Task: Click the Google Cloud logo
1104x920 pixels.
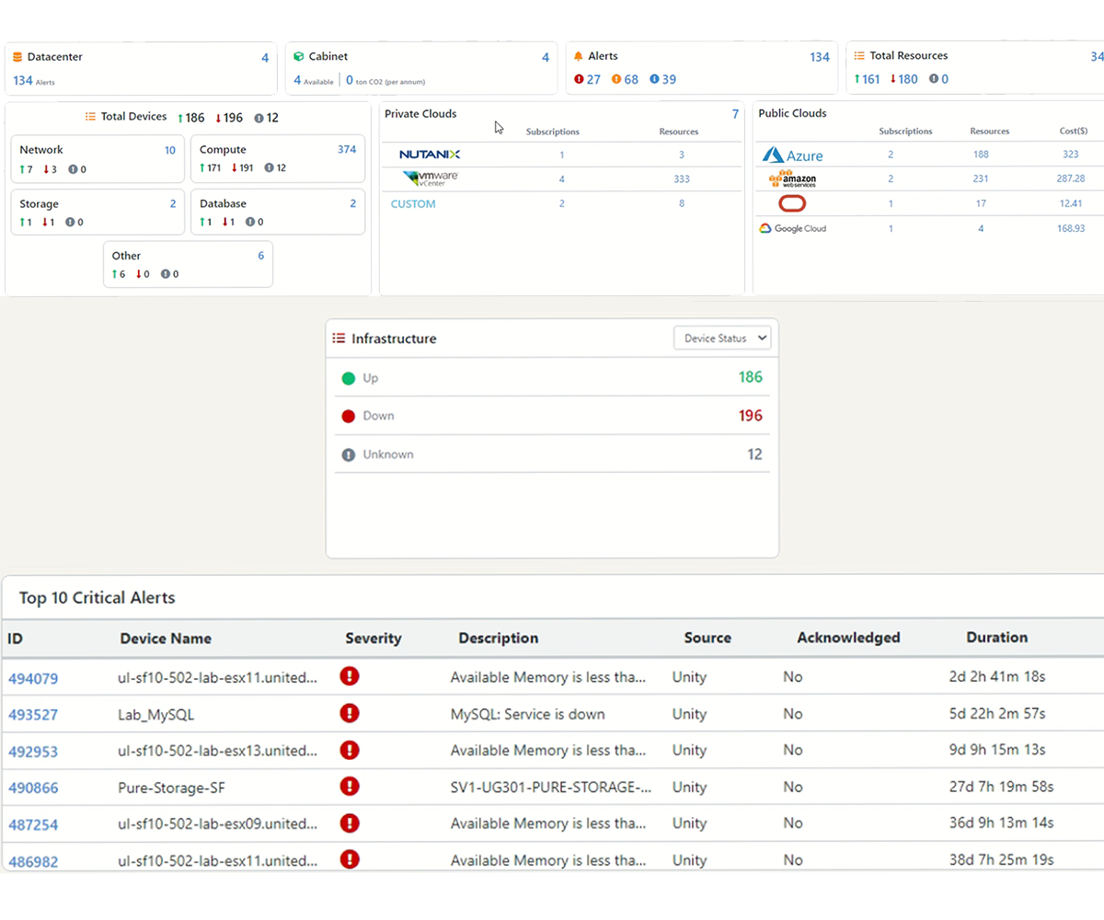Action: tap(792, 228)
